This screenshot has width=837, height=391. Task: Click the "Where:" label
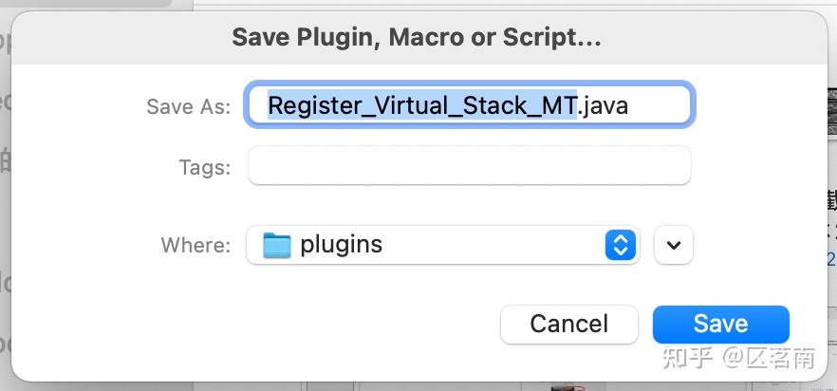pos(195,245)
